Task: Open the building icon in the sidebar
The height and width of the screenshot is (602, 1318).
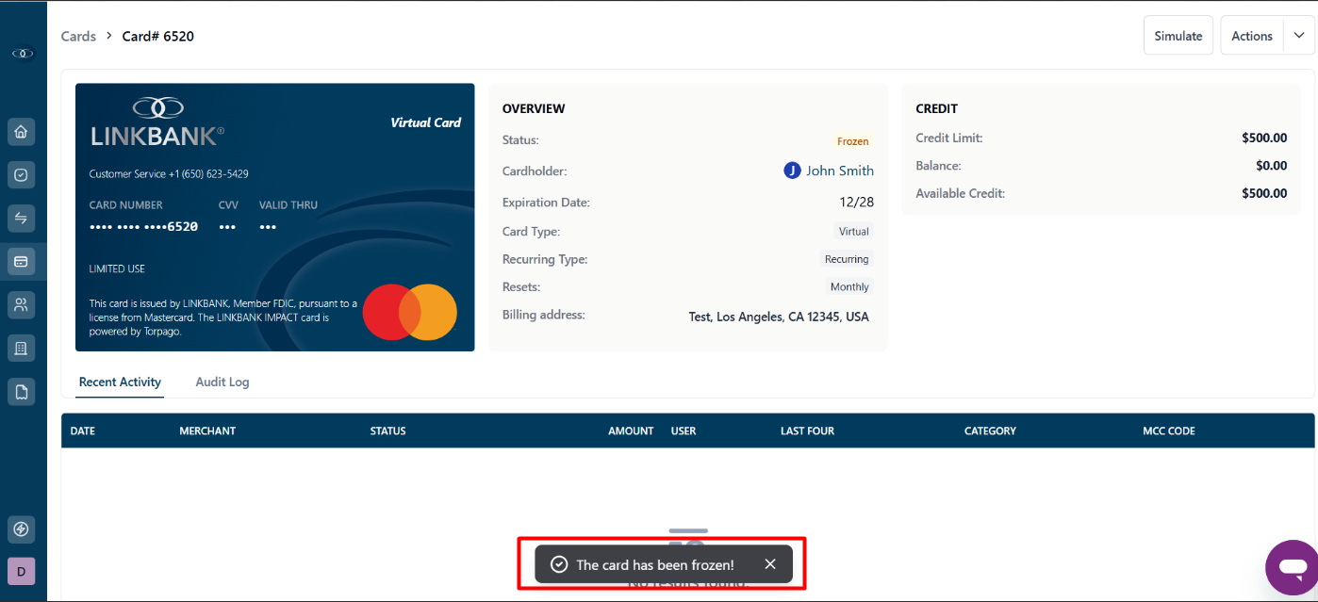Action: click(22, 349)
